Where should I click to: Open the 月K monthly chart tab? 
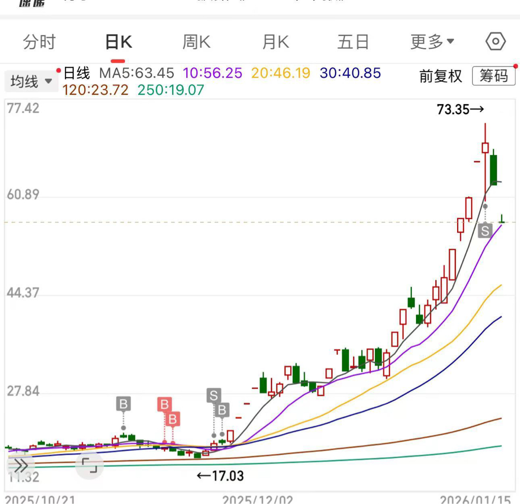pos(275,42)
